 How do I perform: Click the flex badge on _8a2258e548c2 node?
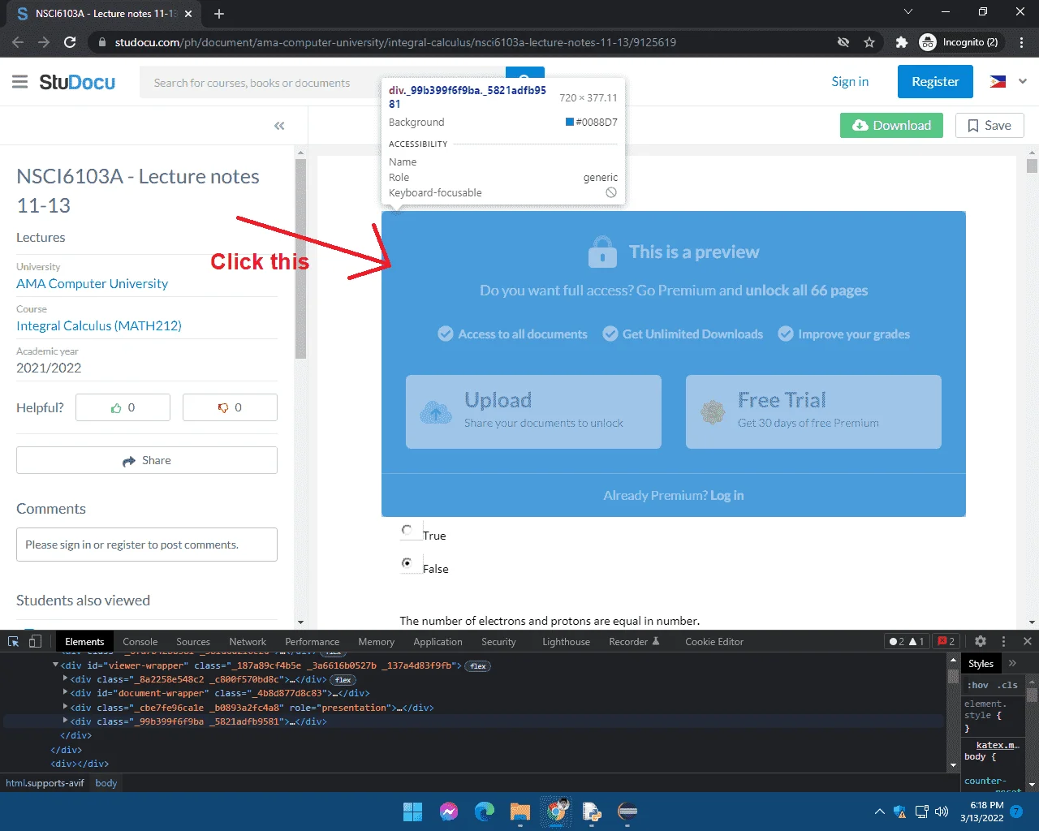[343, 679]
